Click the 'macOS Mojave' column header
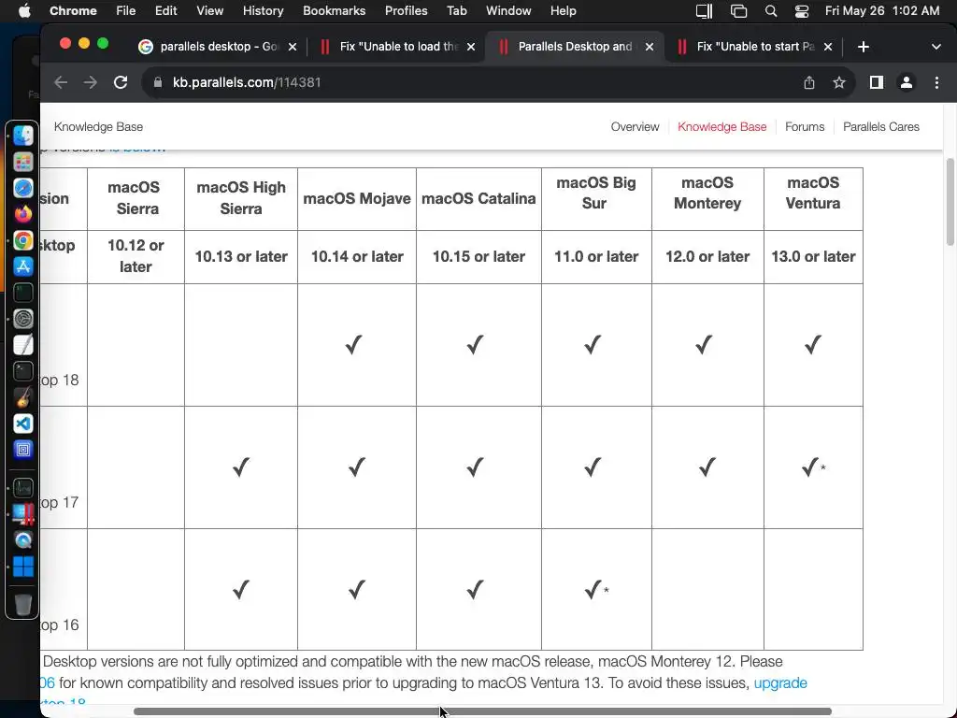 [357, 198]
